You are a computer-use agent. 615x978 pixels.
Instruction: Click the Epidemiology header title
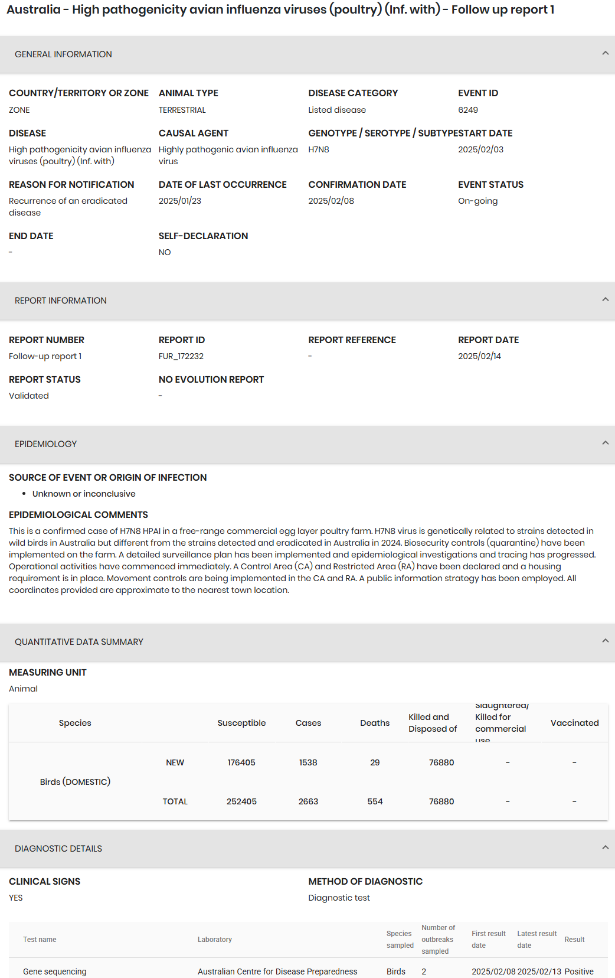[x=46, y=444]
